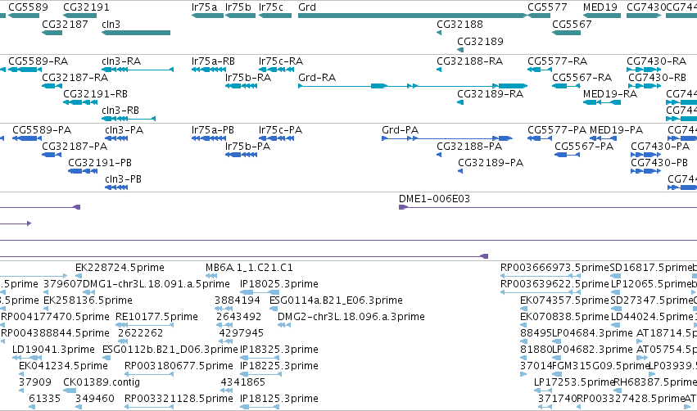The image size is (697, 411).
Task: Click the MB6A.1_1.C21.C1 EST label
Action: pos(249,268)
